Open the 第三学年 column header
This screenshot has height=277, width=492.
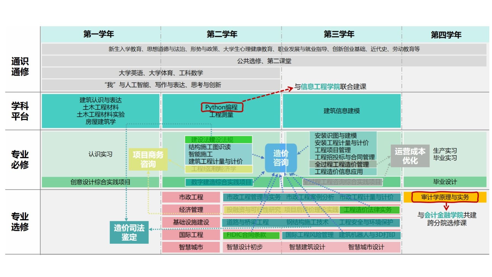point(339,34)
